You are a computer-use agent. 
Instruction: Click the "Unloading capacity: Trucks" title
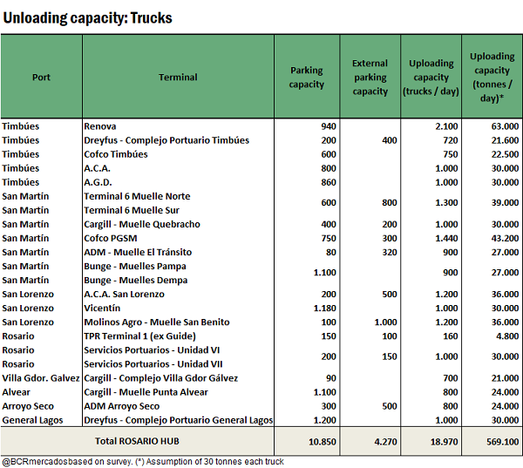tap(87, 17)
